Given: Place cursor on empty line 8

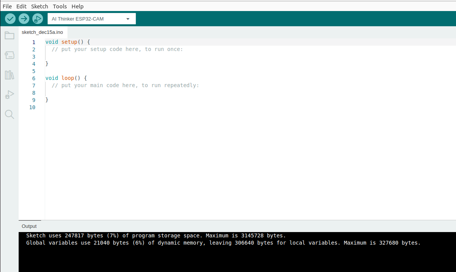Looking at the screenshot, I should [250, 92].
